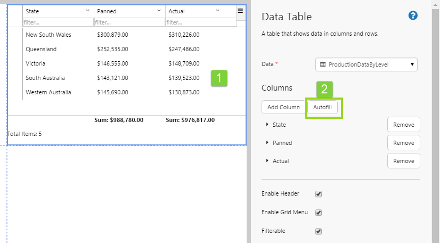Click the Add Column button
Image resolution: width=440 pixels, height=243 pixels.
point(283,107)
